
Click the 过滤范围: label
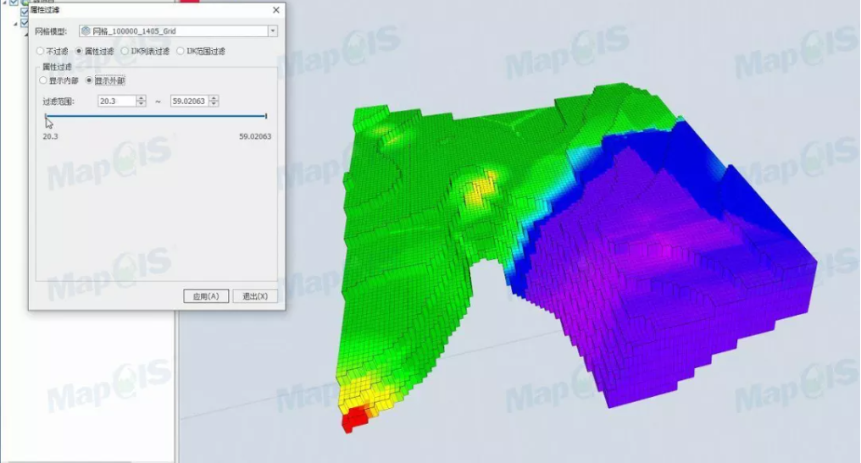(58, 102)
